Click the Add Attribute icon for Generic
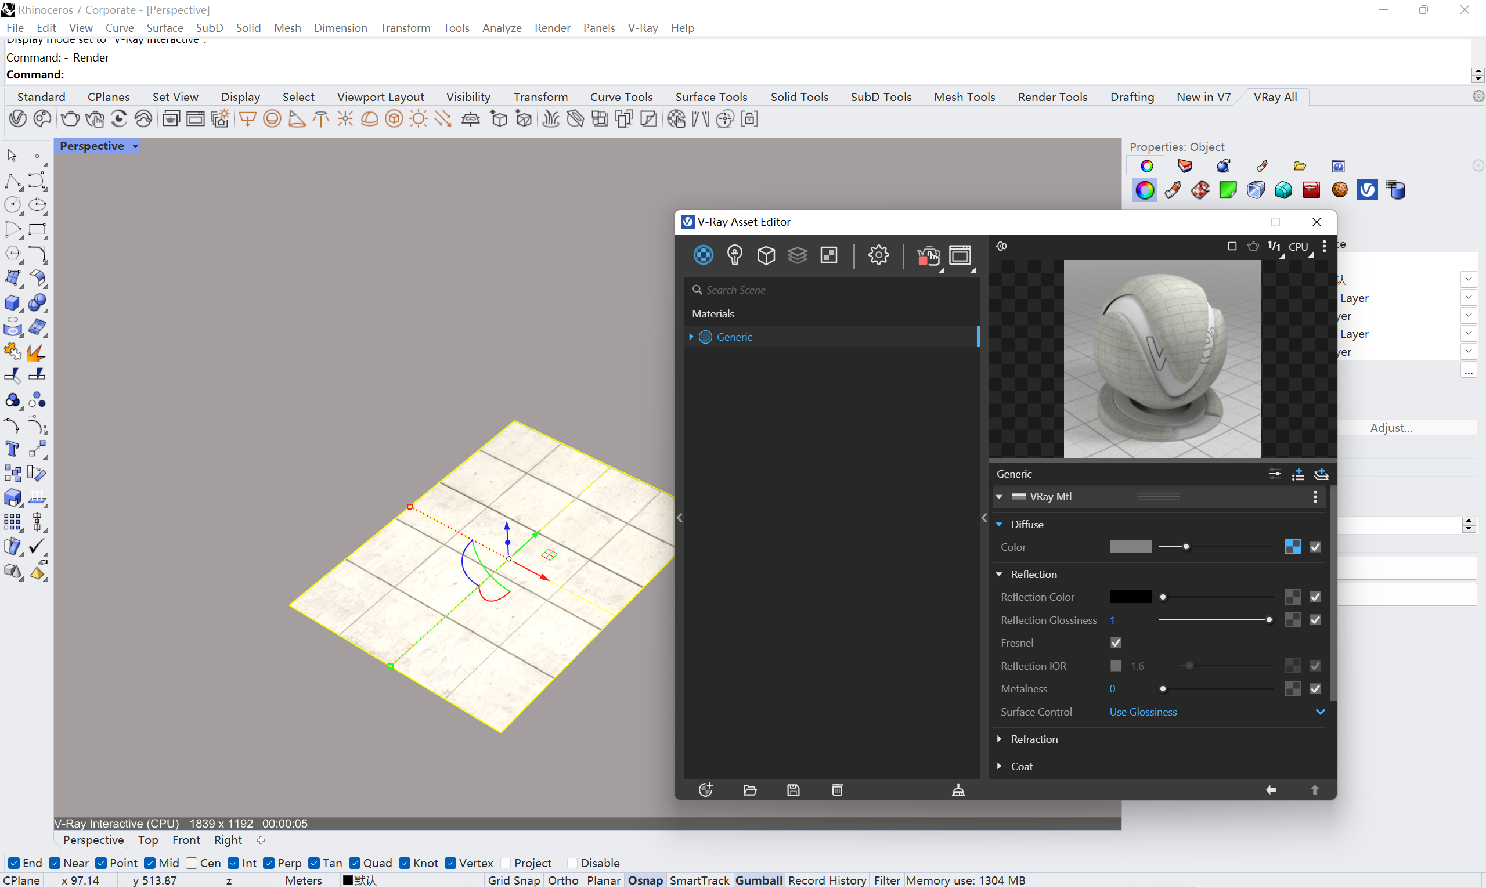The image size is (1486, 888). [x=1298, y=474]
